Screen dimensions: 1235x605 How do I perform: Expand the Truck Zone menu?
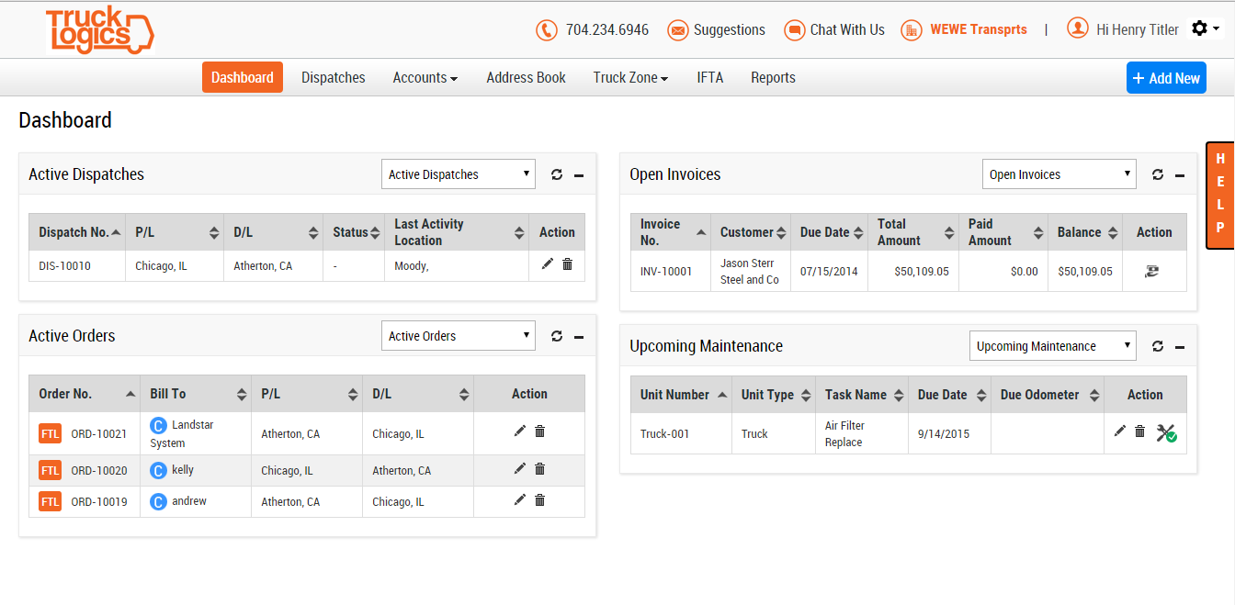pyautogui.click(x=630, y=77)
